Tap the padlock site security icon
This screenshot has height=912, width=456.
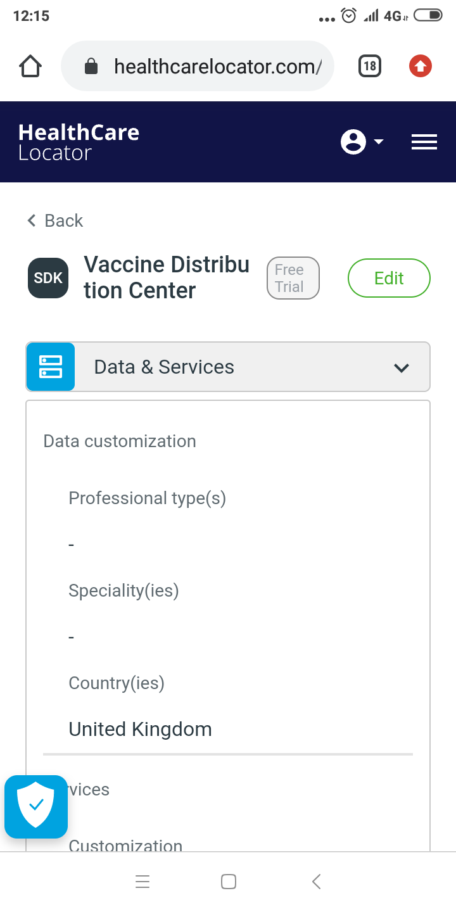tap(91, 66)
